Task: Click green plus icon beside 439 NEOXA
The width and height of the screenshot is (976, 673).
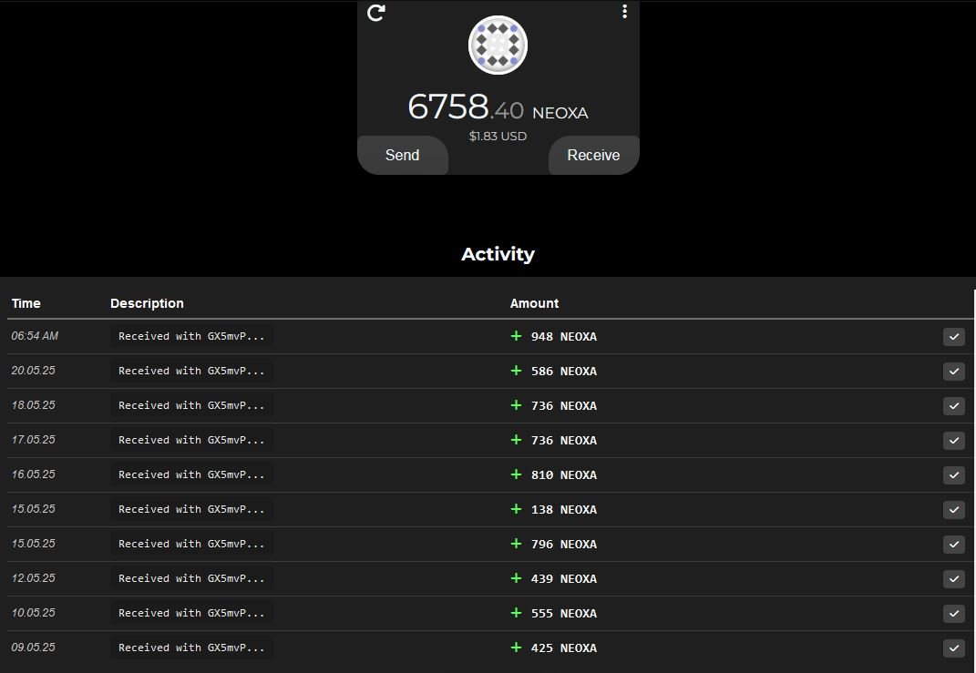Action: (x=516, y=578)
